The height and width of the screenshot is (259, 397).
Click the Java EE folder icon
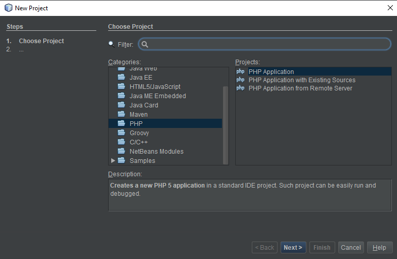(x=122, y=77)
